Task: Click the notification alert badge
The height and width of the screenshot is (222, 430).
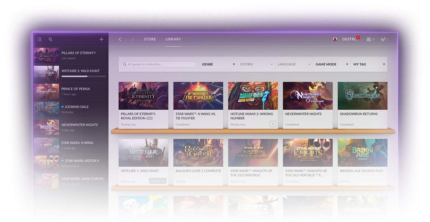Action: pyautogui.click(x=358, y=37)
